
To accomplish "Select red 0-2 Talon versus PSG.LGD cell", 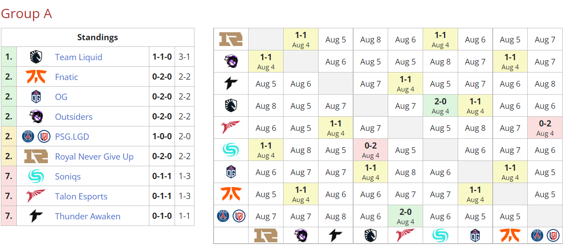I will point(545,128).
